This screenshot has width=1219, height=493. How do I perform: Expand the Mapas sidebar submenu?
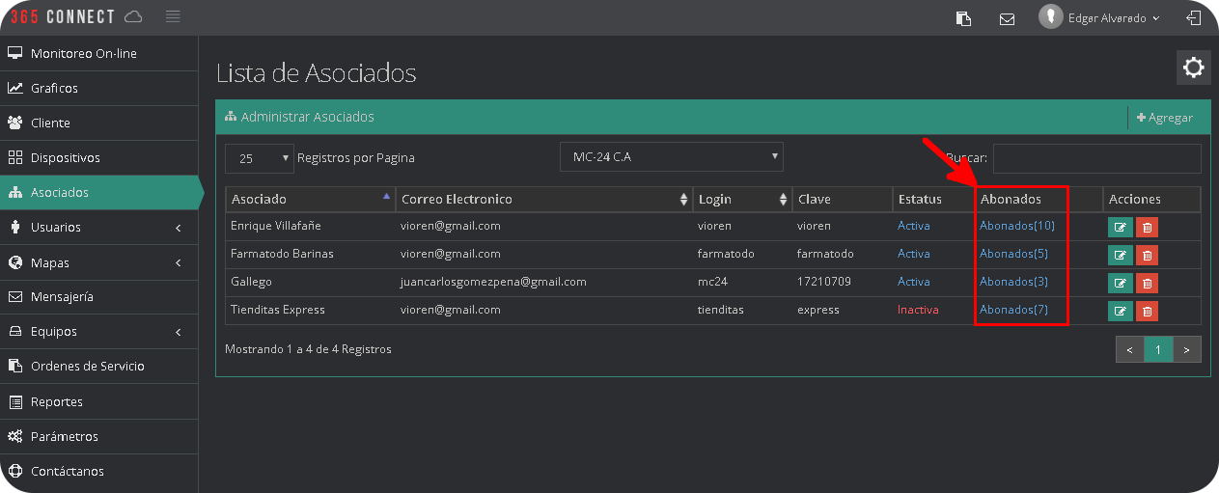point(98,262)
